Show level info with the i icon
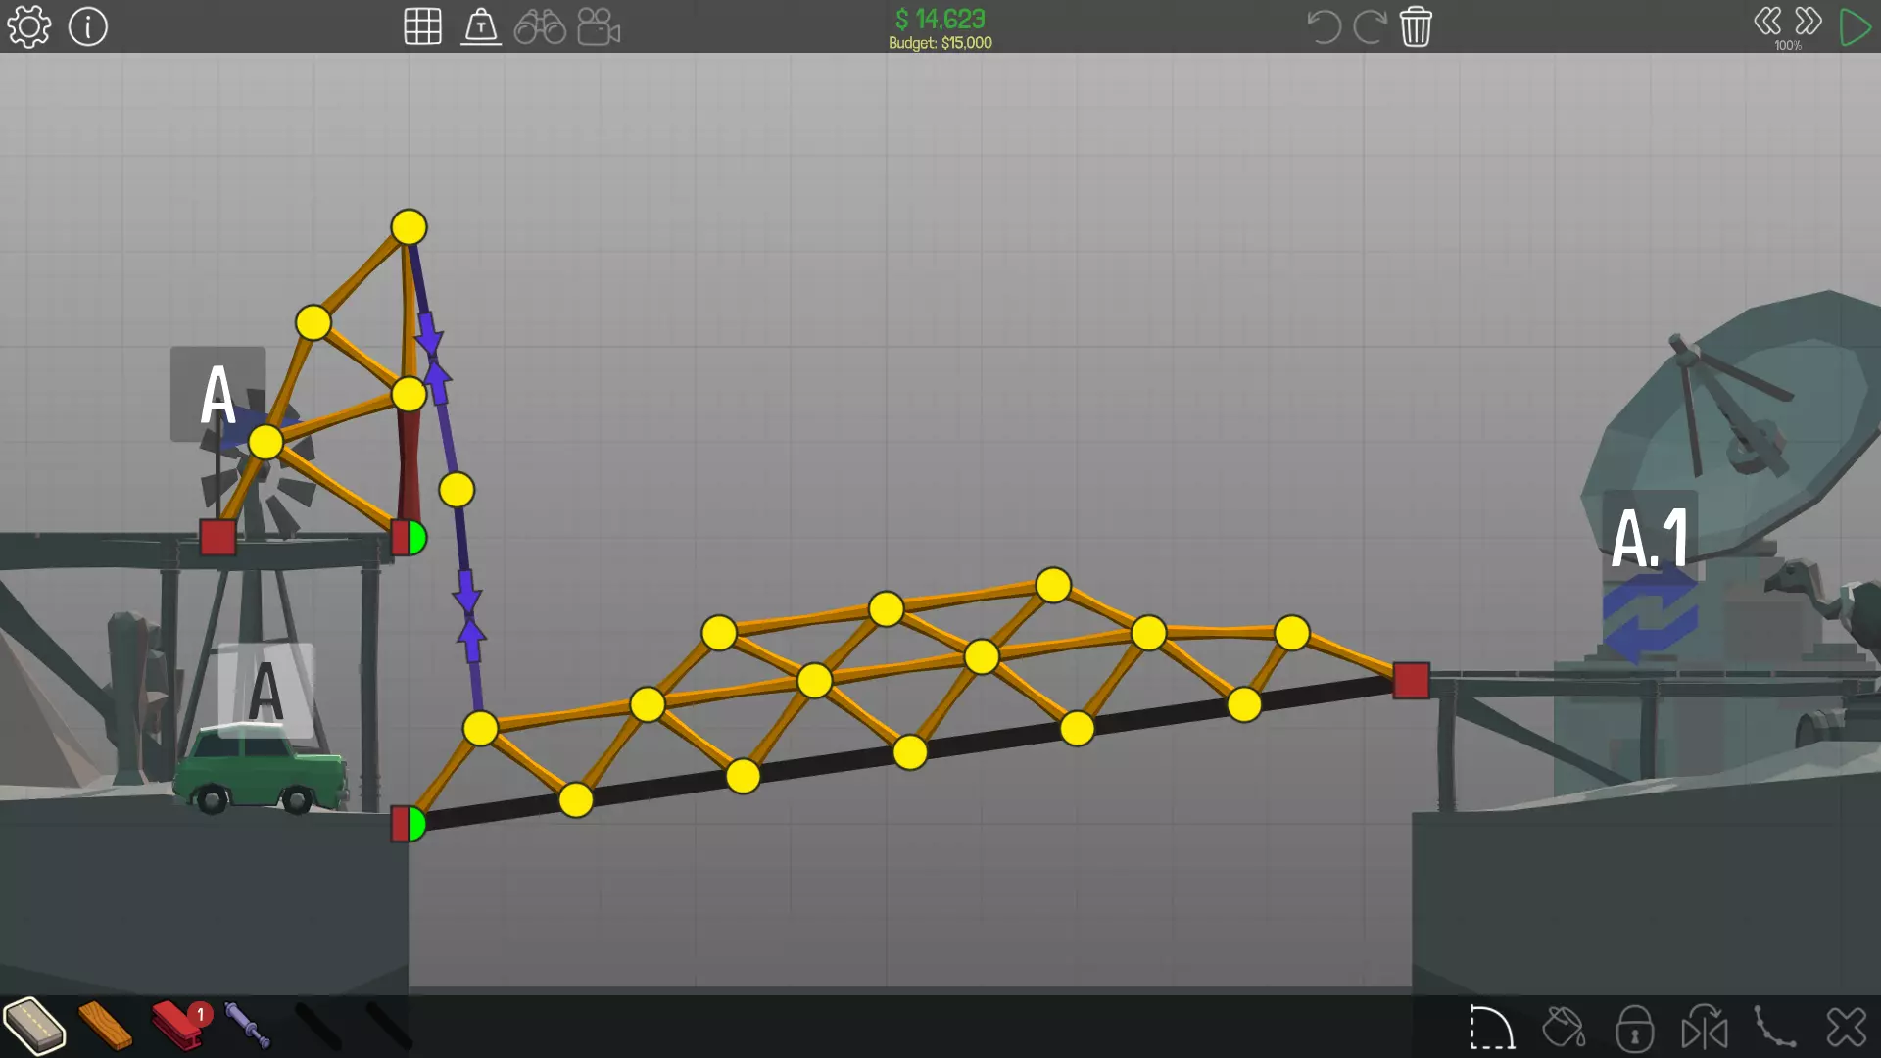 (x=88, y=26)
